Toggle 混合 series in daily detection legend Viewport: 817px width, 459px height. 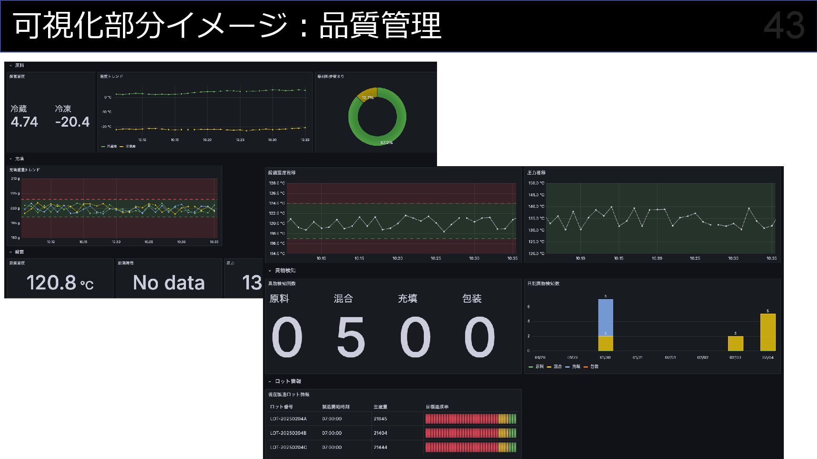click(557, 367)
